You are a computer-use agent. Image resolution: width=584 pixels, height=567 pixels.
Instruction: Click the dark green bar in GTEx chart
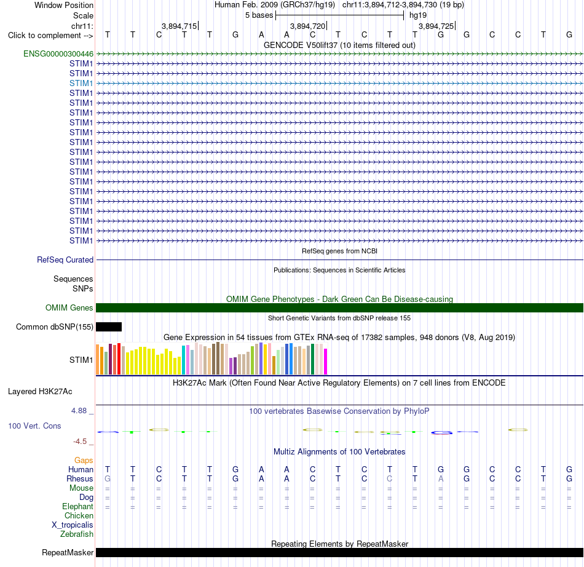pos(312,359)
